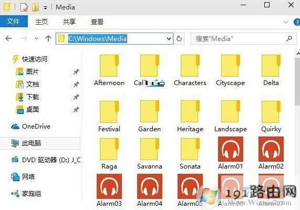Open the Customize Quick Access Toolbar dropdown
Image resolution: width=300 pixels, height=210 pixels.
click(45, 8)
